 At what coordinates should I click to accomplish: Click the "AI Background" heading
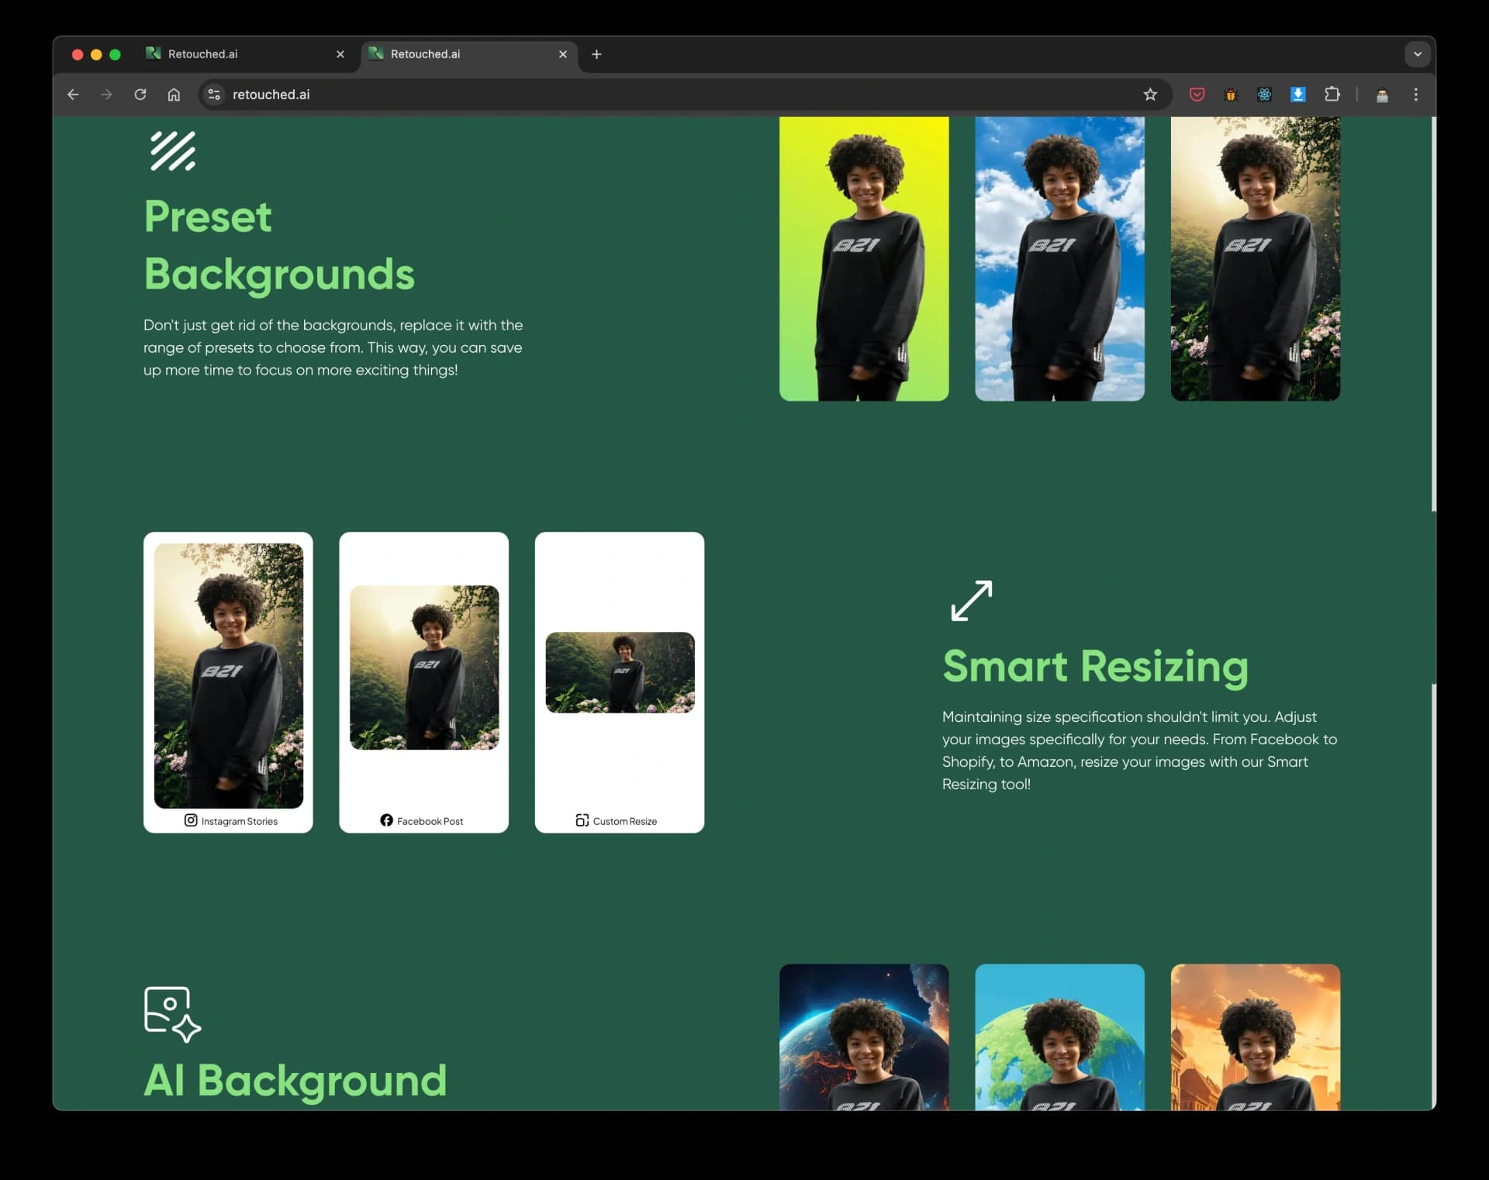[295, 1080]
